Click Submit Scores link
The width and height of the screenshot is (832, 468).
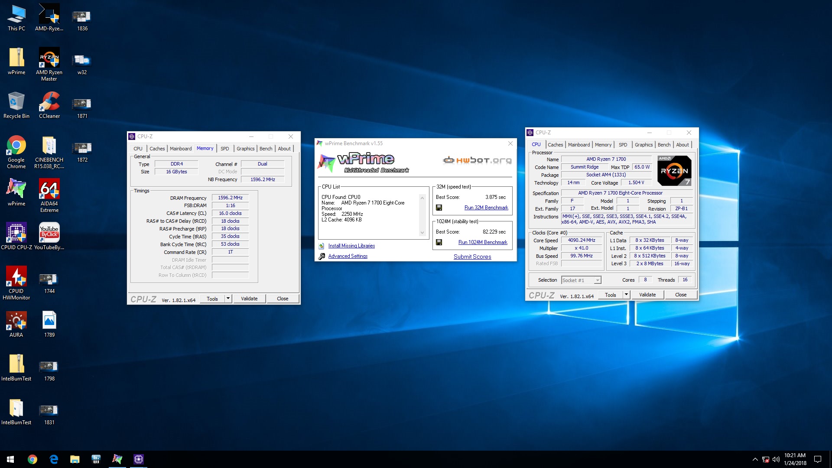click(x=472, y=257)
